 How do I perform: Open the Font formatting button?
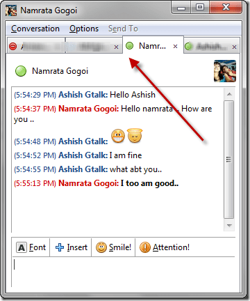31,247
